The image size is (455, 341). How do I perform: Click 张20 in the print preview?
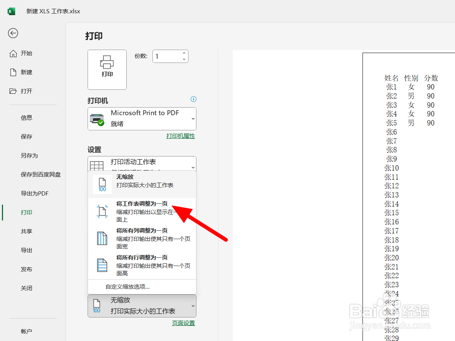click(391, 258)
